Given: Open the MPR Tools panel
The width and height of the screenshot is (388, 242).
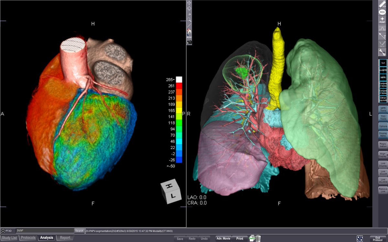Looking at the screenshot, I should [x=383, y=109].
